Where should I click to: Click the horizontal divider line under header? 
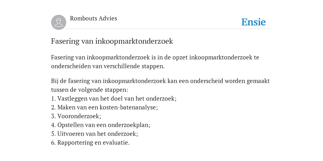point(161,29)
